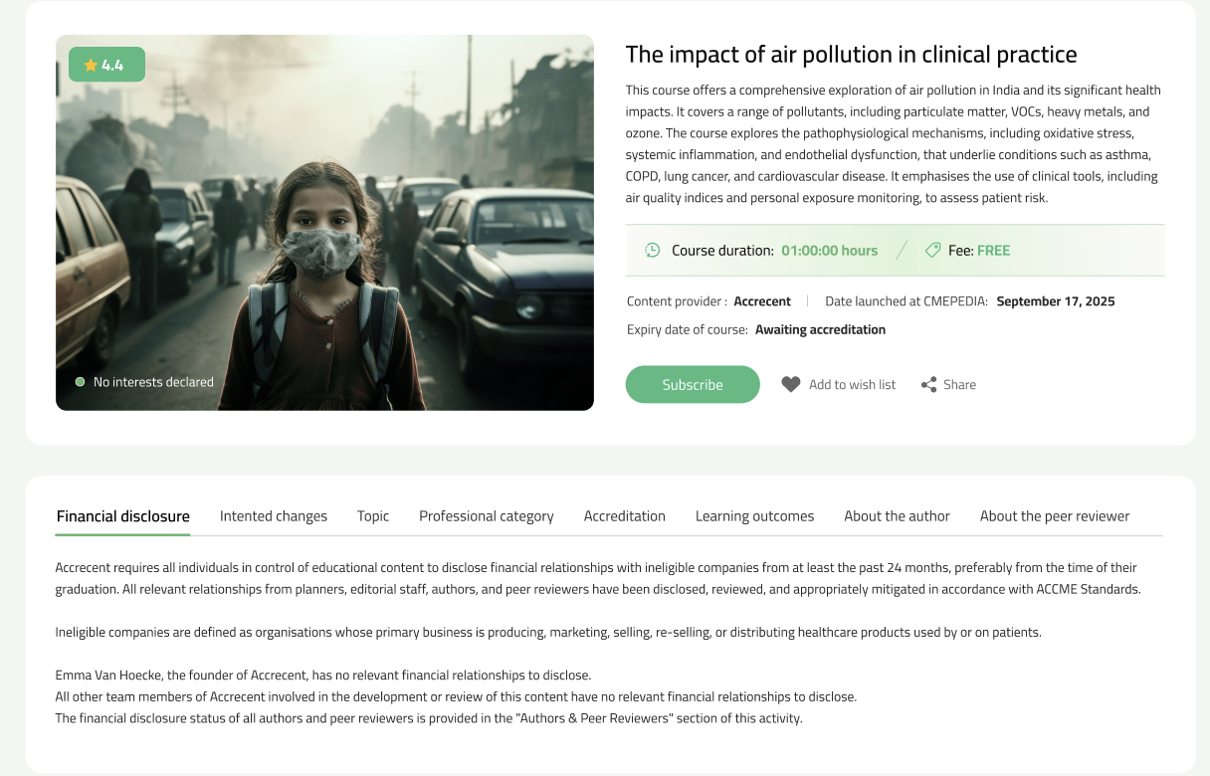This screenshot has height=776, width=1210.
Task: Open About the peer reviewer tab
Action: coord(1055,516)
